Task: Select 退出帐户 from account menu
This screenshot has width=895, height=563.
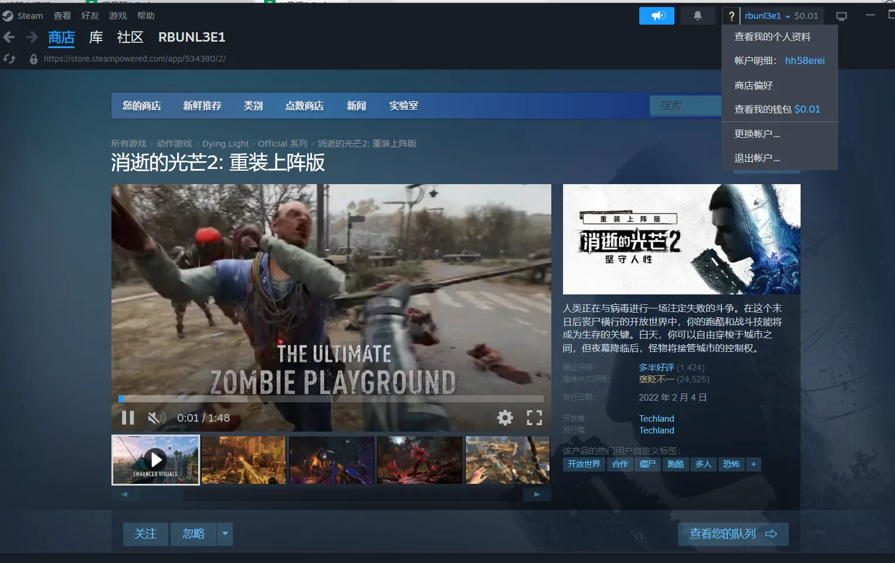Action: click(757, 158)
